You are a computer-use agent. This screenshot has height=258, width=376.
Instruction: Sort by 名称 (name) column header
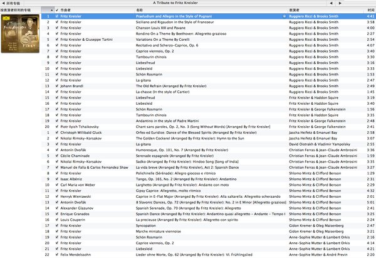188,10
